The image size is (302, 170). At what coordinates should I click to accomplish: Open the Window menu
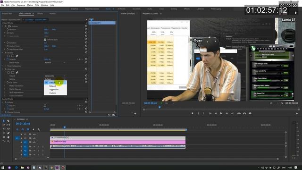(44, 5)
